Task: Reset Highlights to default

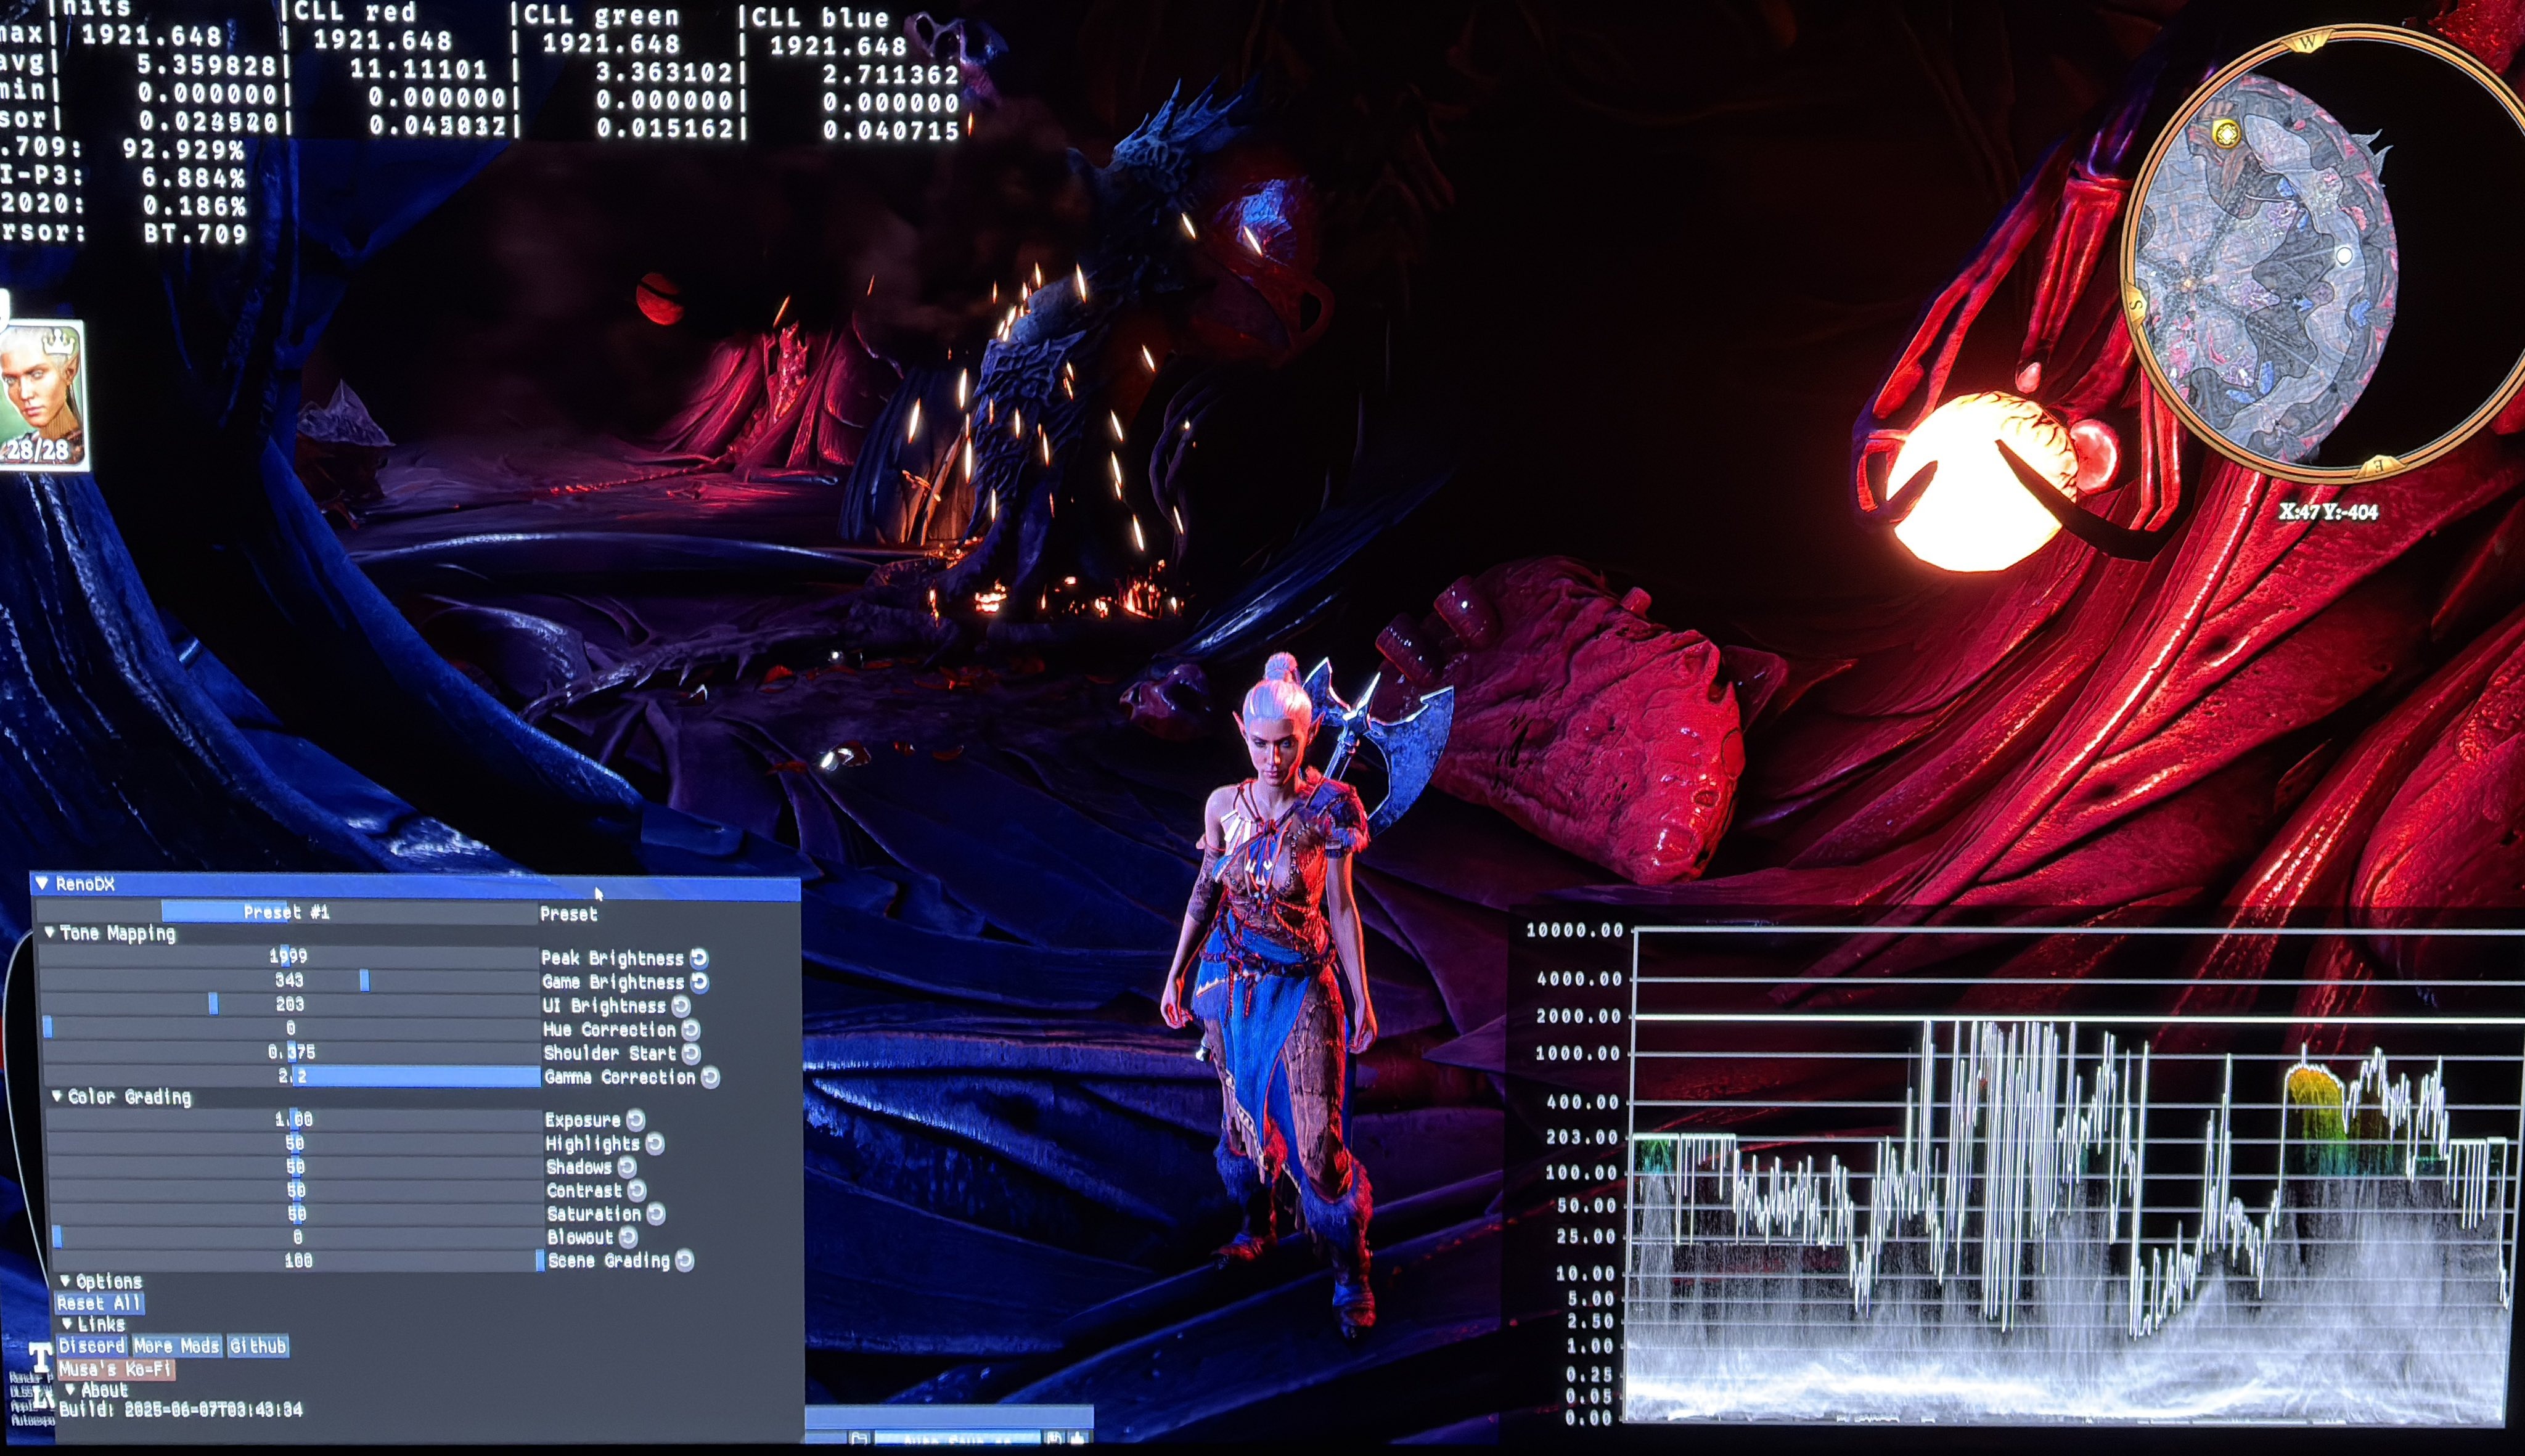Action: click(655, 1143)
